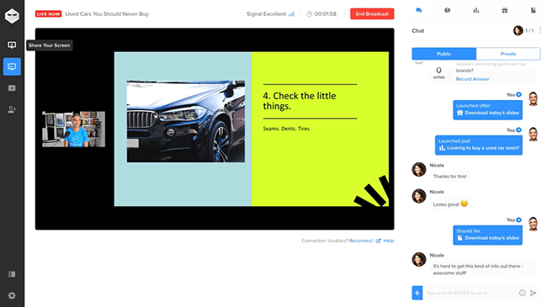Click the 00:01:58 broadcast timer

pos(325,14)
